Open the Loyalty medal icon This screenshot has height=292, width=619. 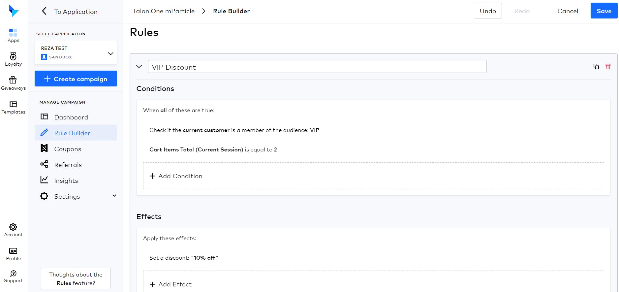click(13, 56)
